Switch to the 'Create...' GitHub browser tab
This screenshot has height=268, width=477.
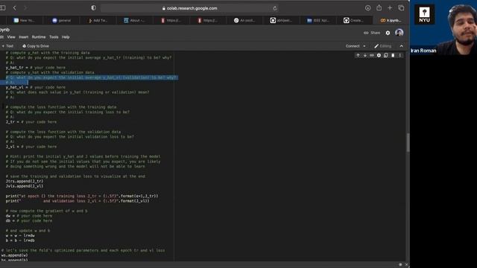point(354,20)
